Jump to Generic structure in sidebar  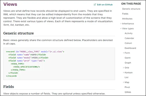coord(131,9)
